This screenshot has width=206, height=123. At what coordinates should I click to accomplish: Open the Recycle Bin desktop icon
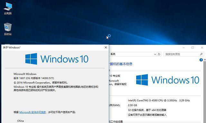tap(8, 29)
